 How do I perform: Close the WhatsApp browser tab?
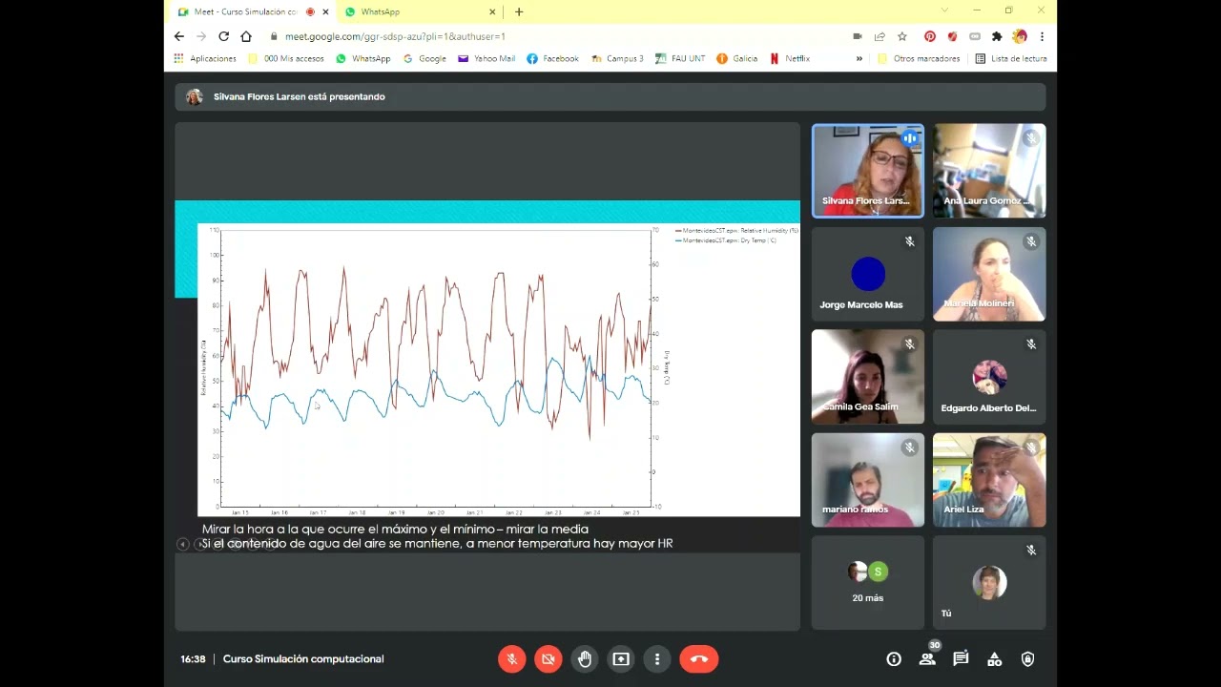pos(493,11)
